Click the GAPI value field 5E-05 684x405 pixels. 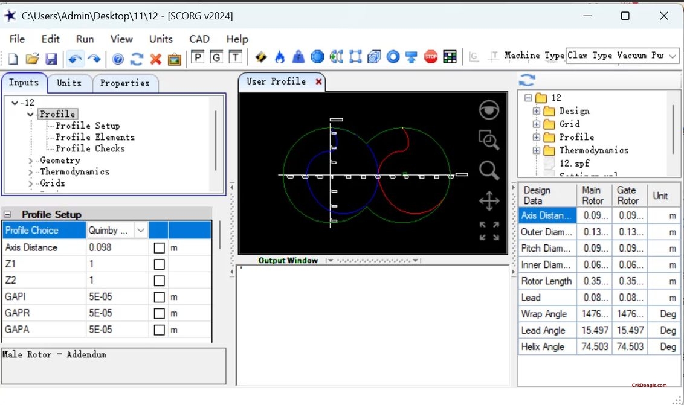[117, 297]
